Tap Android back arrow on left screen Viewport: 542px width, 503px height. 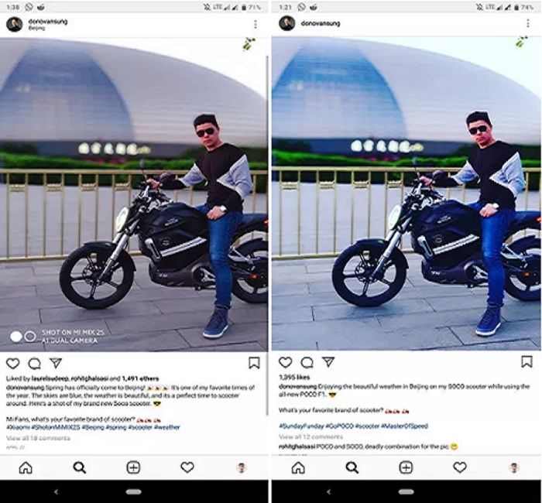click(56, 491)
